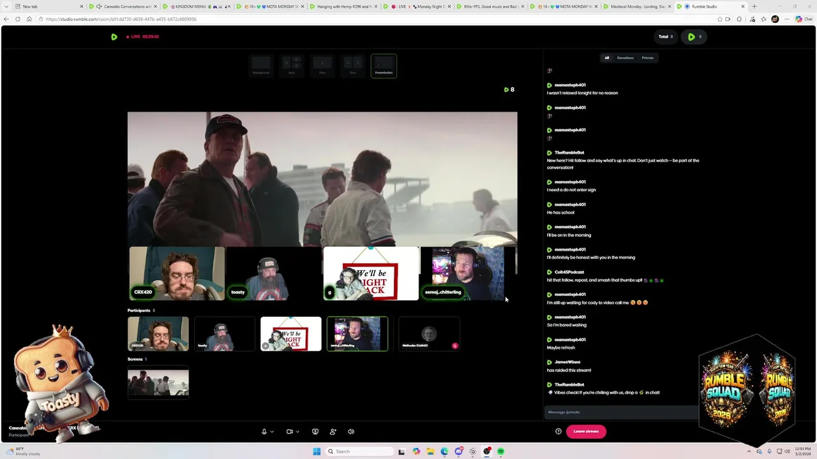Switch to the Private chat tab
The height and width of the screenshot is (459, 817).
[x=648, y=58]
